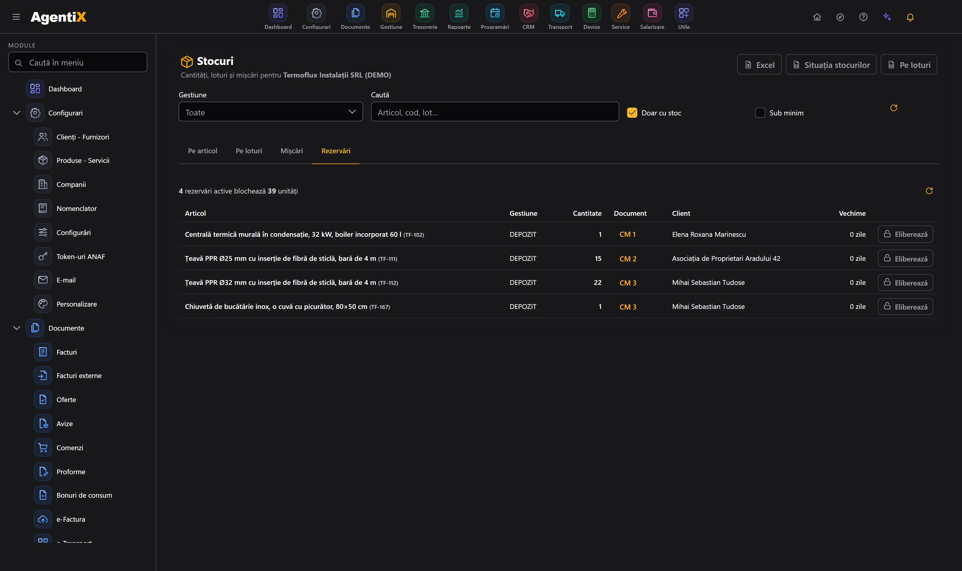Click Eliberează on the Chiuvetă de bucătărie row

pos(905,307)
